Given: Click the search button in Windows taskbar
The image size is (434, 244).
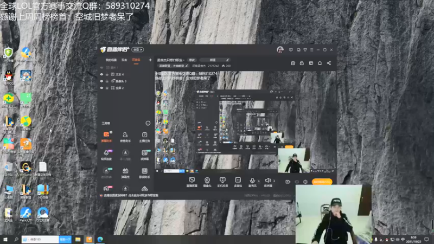Looking at the screenshot, I should (x=65, y=239).
